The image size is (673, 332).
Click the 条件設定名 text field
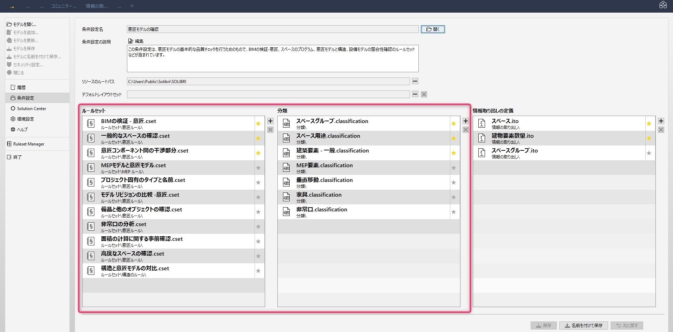(272, 29)
